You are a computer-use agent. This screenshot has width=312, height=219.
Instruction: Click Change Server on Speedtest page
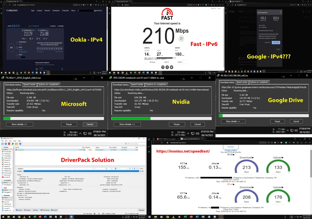(x=23, y=52)
